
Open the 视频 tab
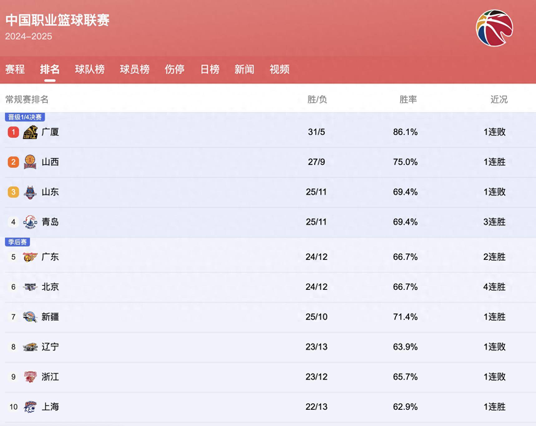click(279, 69)
